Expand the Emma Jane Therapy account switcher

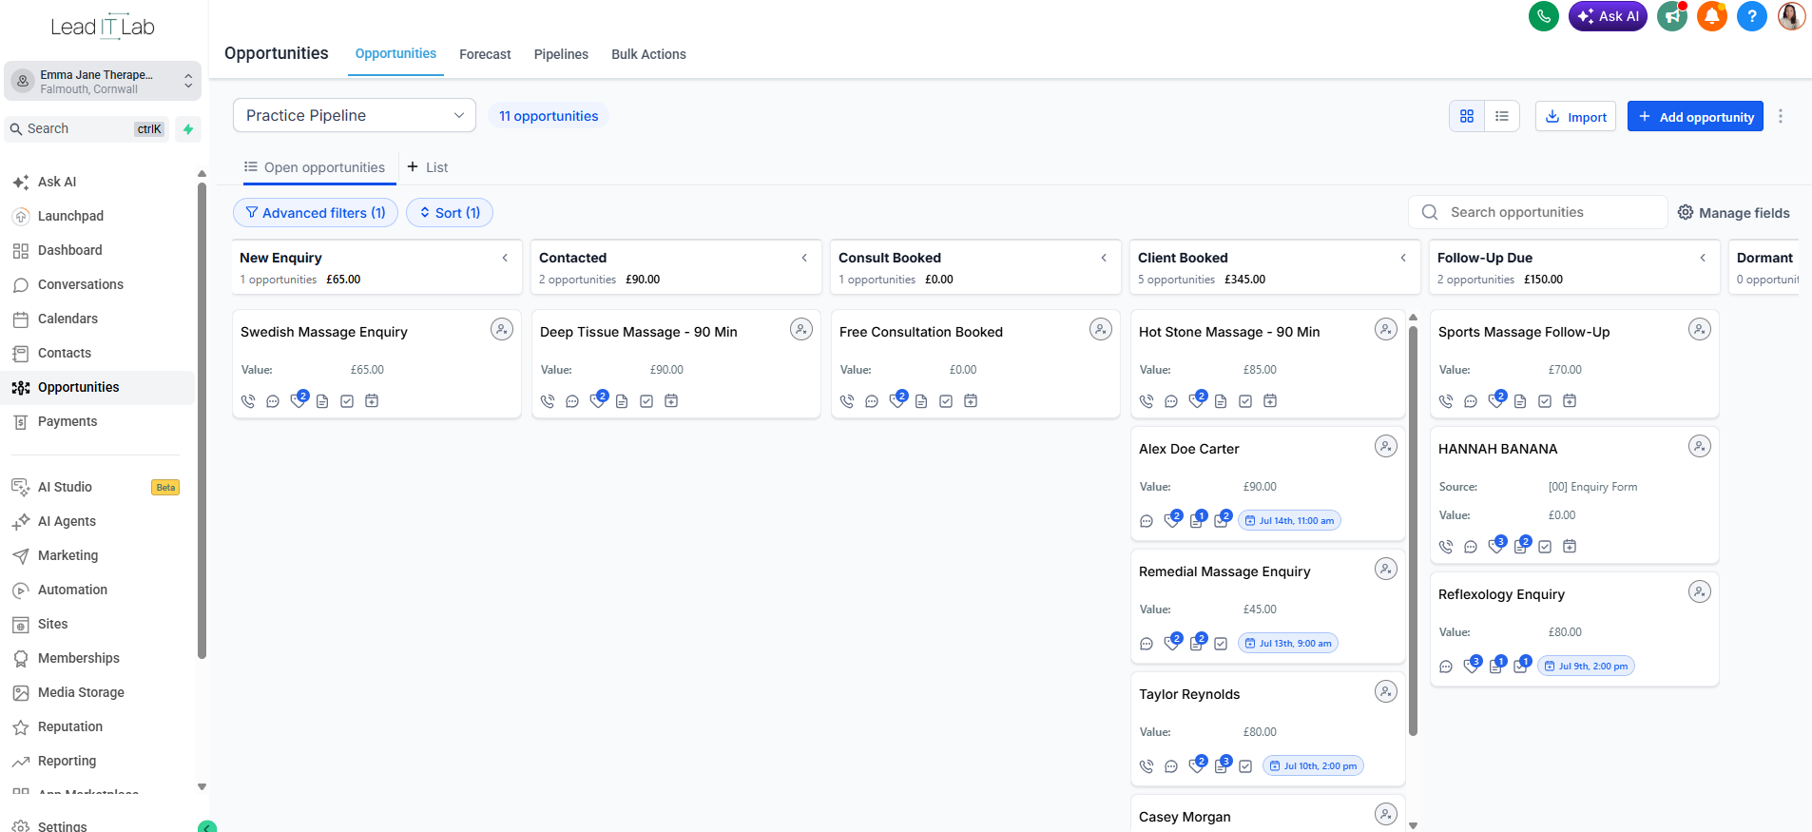pyautogui.click(x=103, y=82)
